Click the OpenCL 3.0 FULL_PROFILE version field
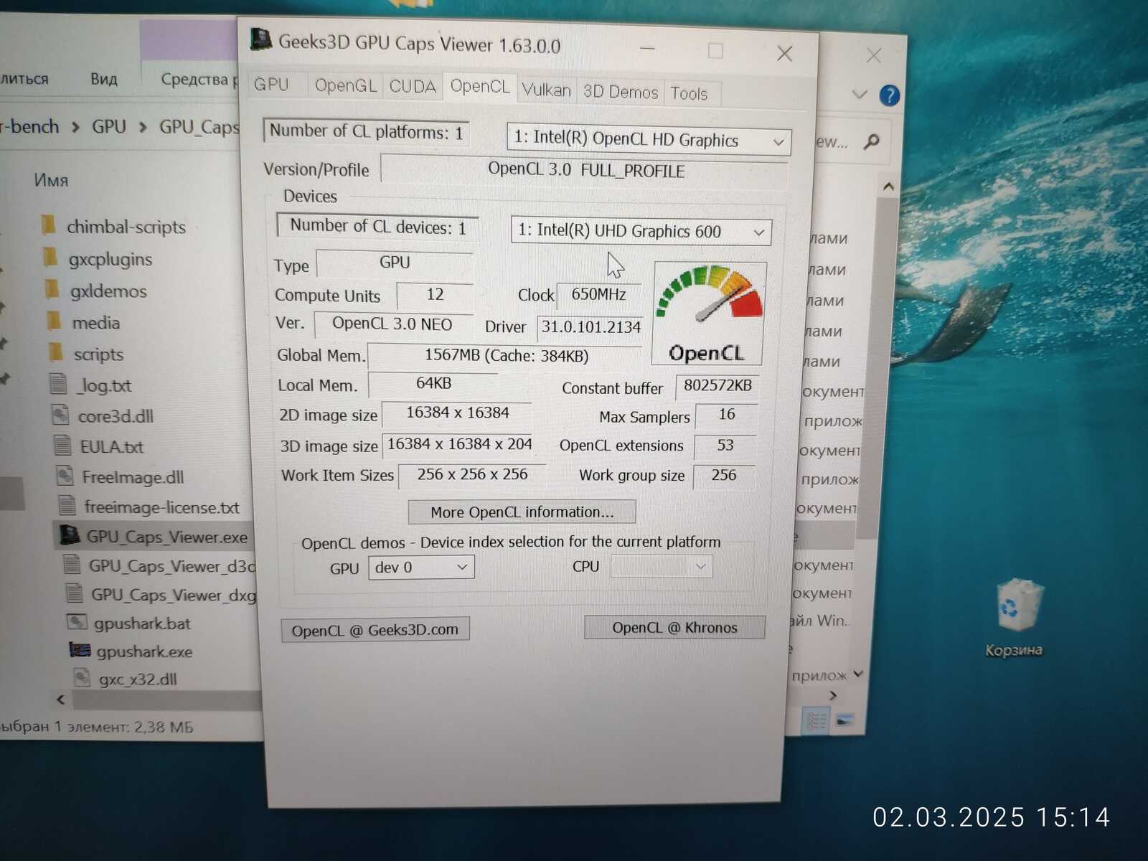1148x861 pixels. (585, 170)
